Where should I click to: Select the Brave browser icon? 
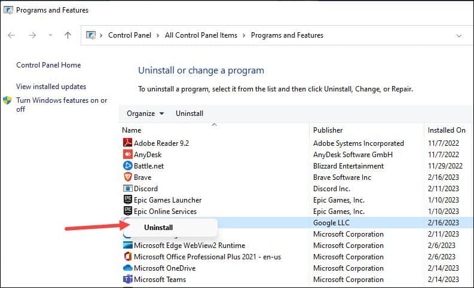coord(127,177)
